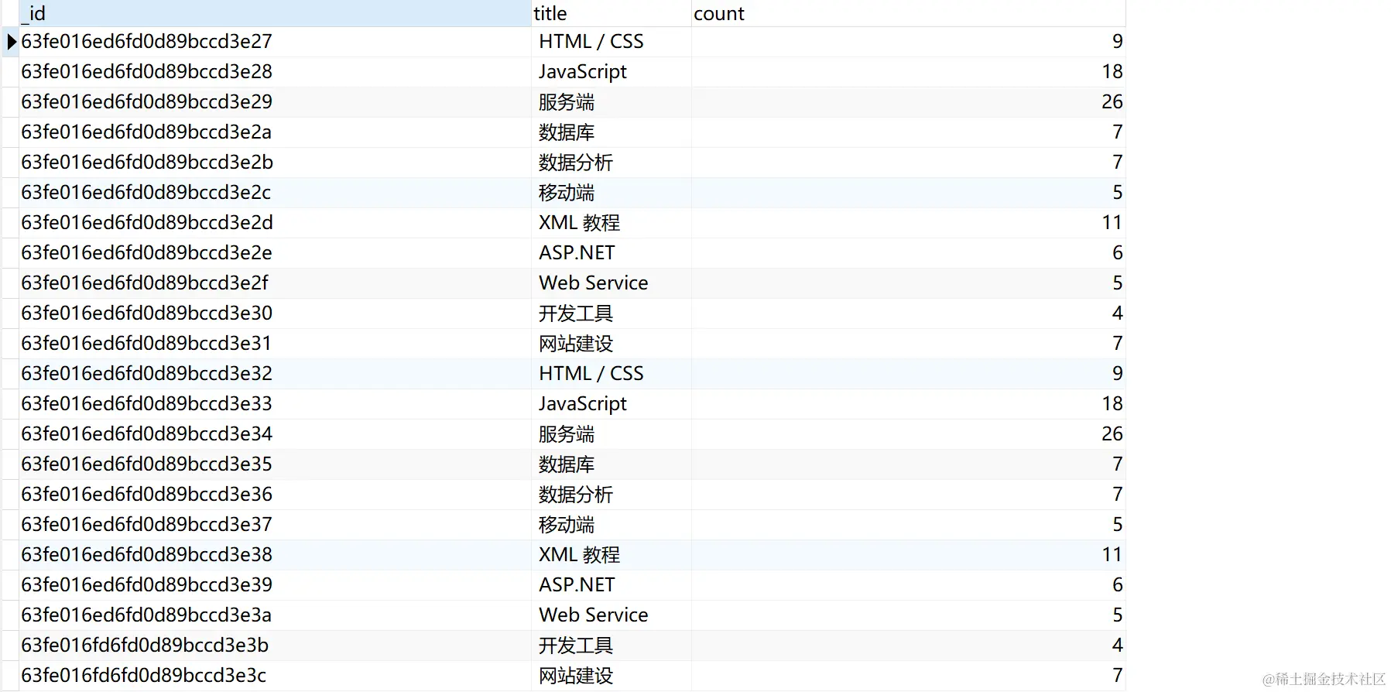Click count 4 in row ending 3e30
1391x692 pixels.
[908, 313]
